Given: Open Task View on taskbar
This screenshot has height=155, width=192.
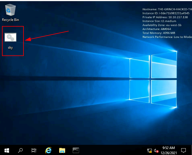Looking at the screenshot, I should pos(34,150).
